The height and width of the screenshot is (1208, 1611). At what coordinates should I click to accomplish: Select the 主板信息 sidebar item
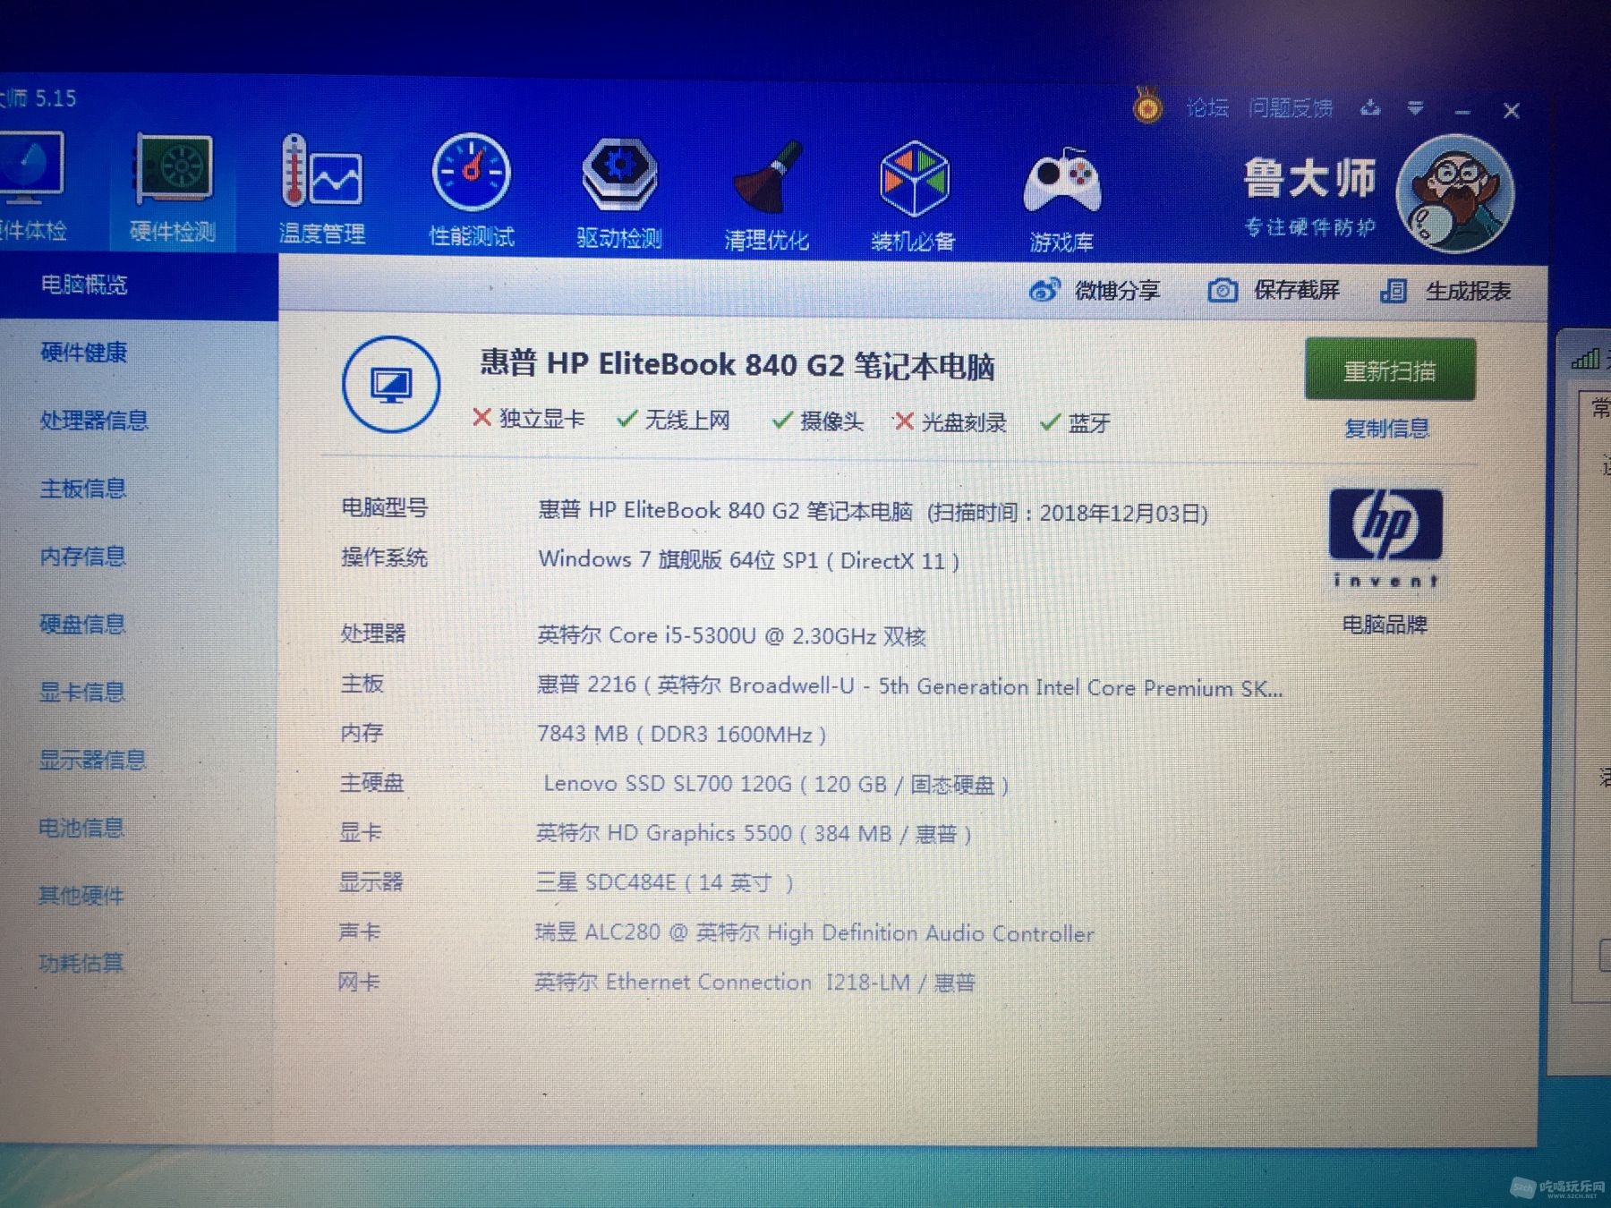tap(83, 488)
